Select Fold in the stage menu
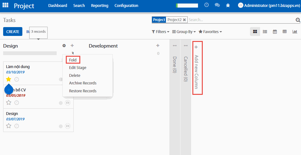This screenshot has width=301, height=155. (73, 60)
